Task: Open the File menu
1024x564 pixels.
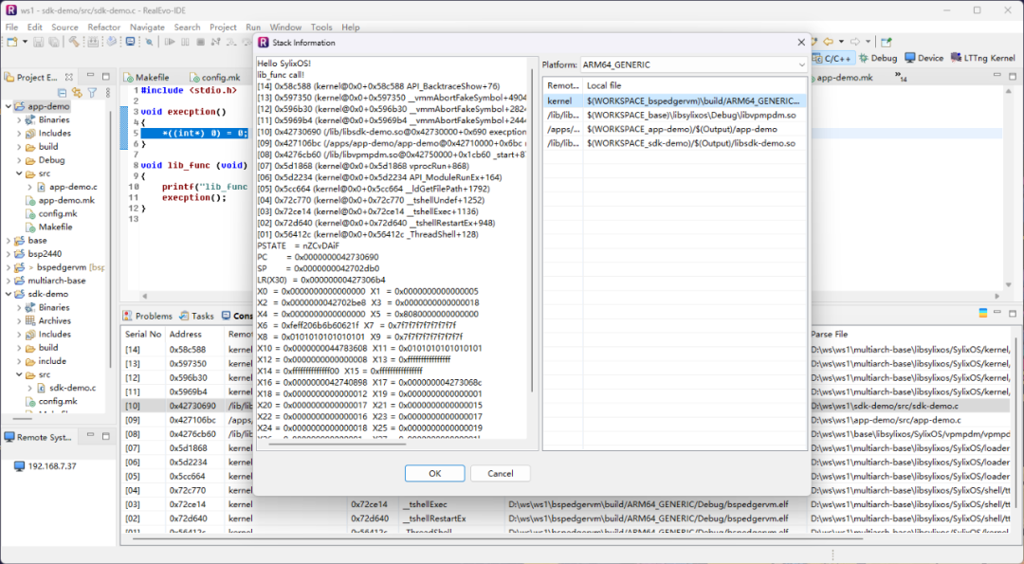Action: pos(11,27)
